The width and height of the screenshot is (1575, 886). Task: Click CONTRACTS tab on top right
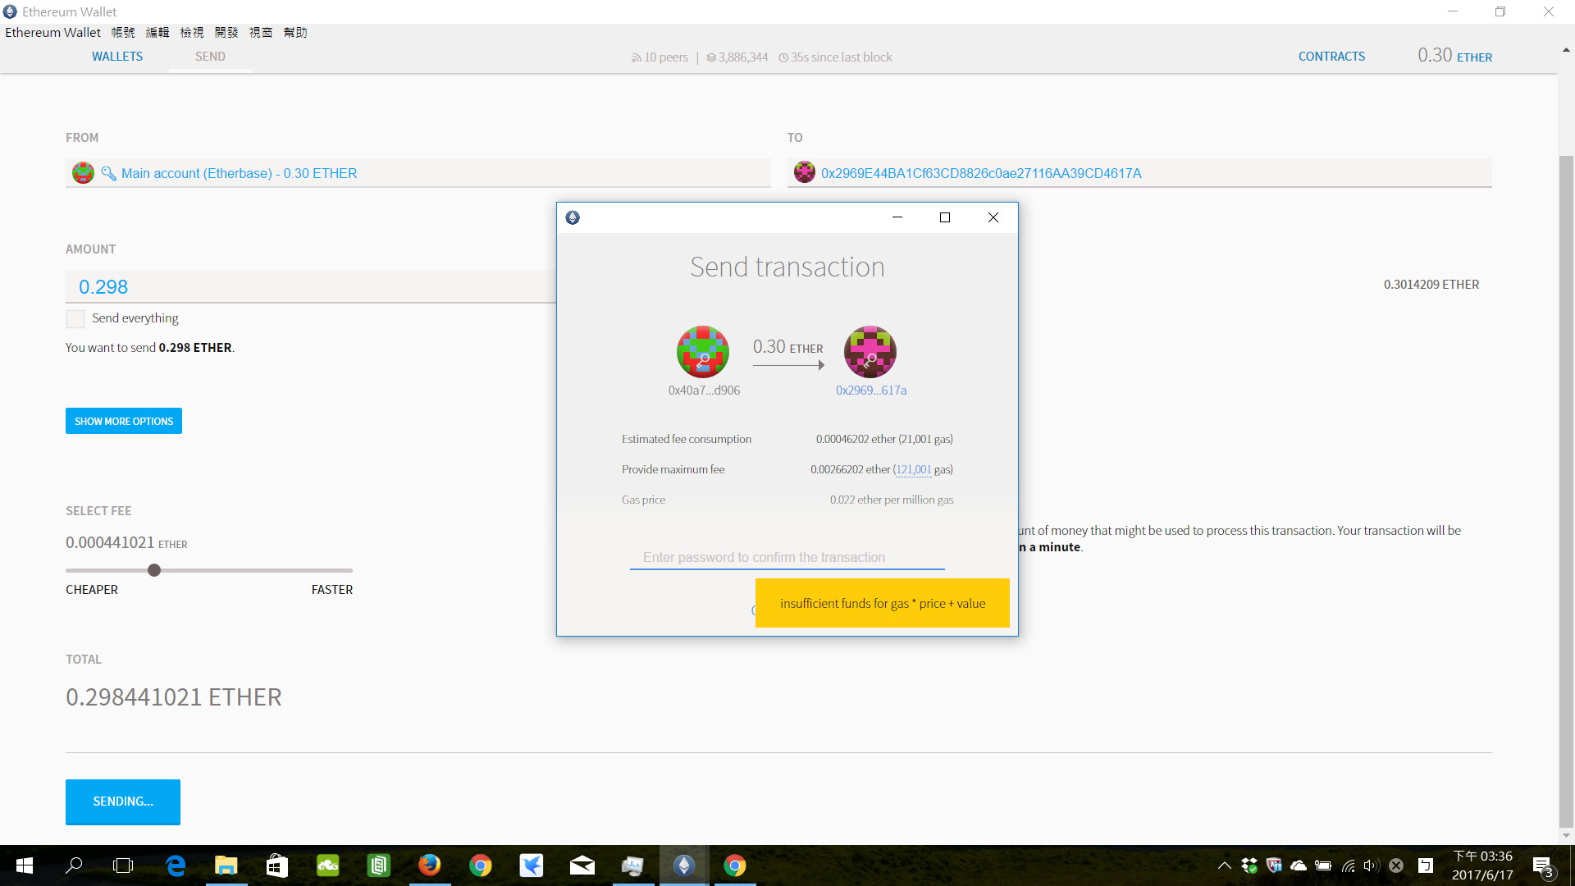pyautogui.click(x=1331, y=57)
